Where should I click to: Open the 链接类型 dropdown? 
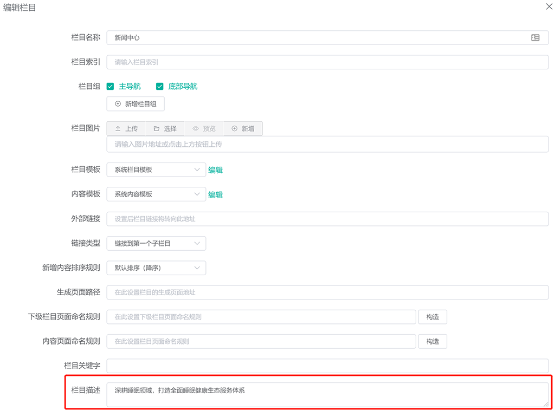156,243
